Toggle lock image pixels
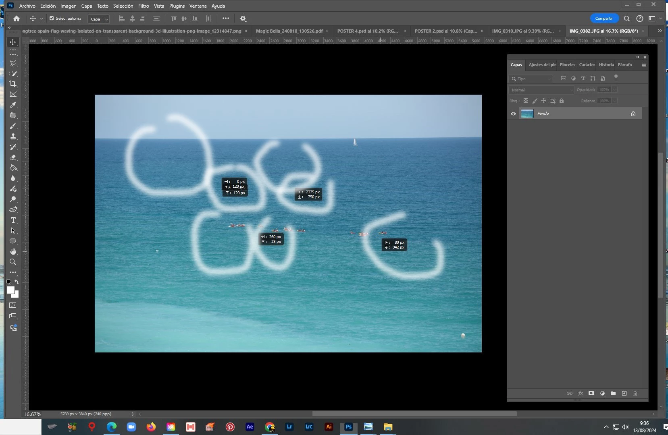Image resolution: width=668 pixels, height=435 pixels. tap(535, 101)
